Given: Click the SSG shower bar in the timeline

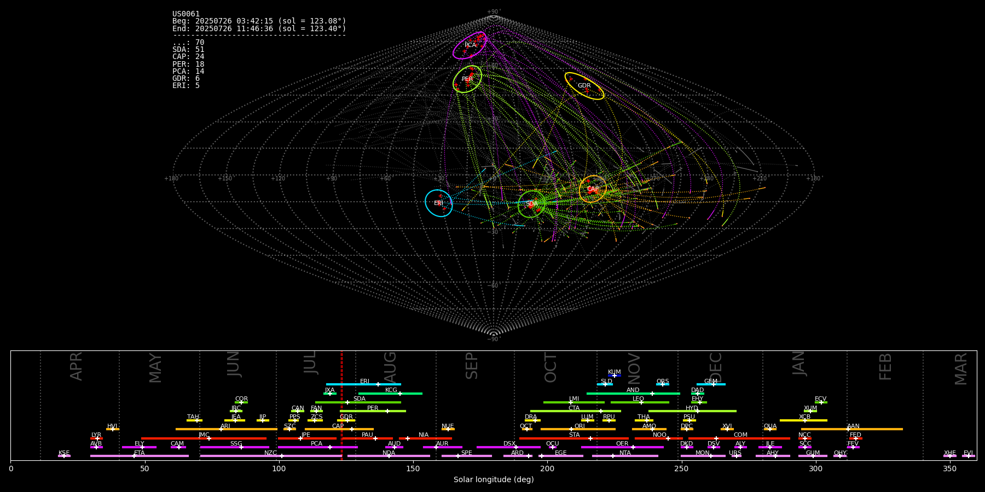Looking at the screenshot, I should [235, 447].
